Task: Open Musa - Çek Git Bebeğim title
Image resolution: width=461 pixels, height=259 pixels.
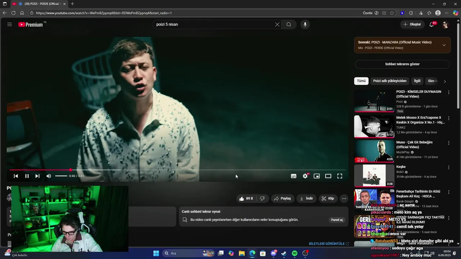Action: (415, 145)
